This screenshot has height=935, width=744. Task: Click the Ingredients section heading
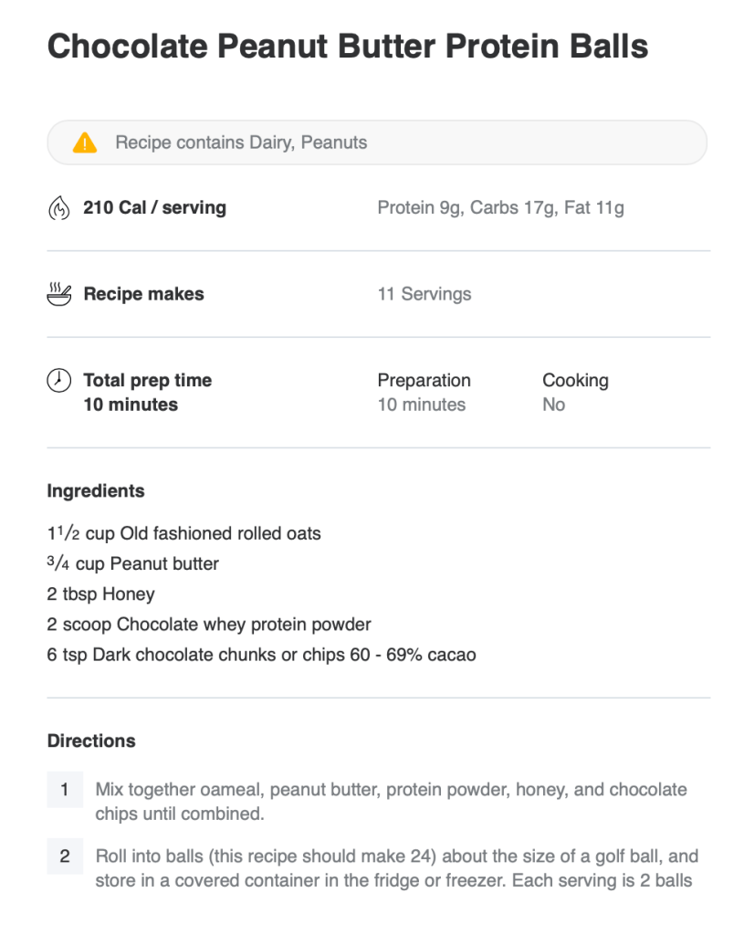tap(96, 491)
